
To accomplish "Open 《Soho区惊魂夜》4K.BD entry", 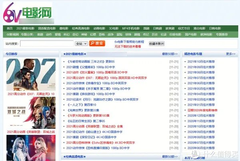I will pos(100,143).
